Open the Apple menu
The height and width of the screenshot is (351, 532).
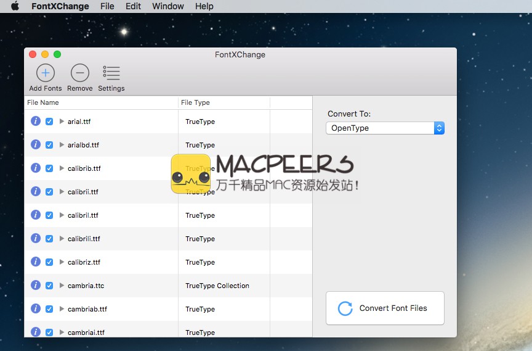tap(15, 6)
